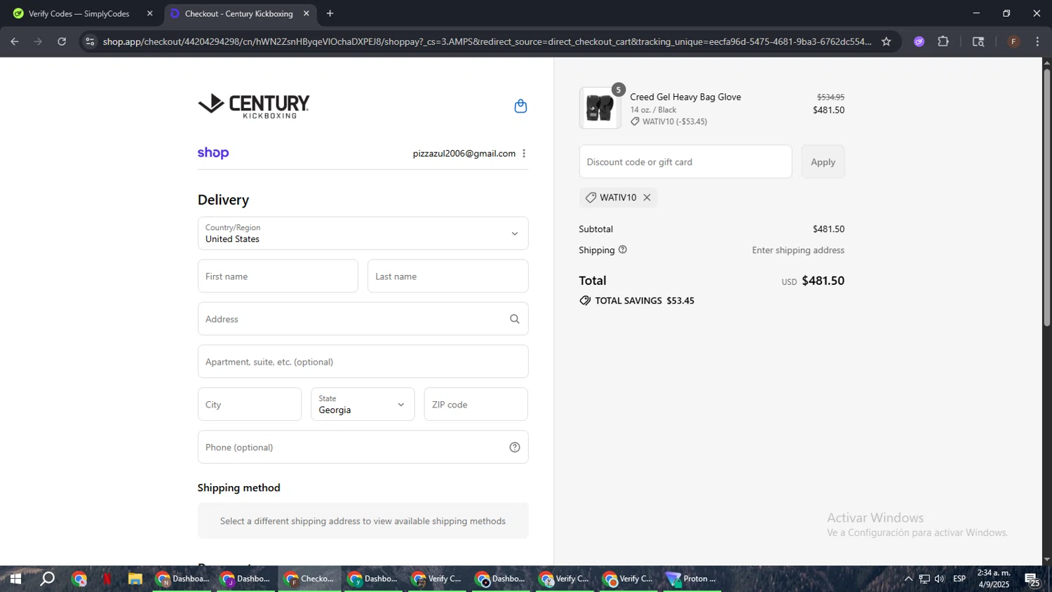Image resolution: width=1052 pixels, height=592 pixels.
Task: Open shipping info help icon
Action: pos(623,250)
